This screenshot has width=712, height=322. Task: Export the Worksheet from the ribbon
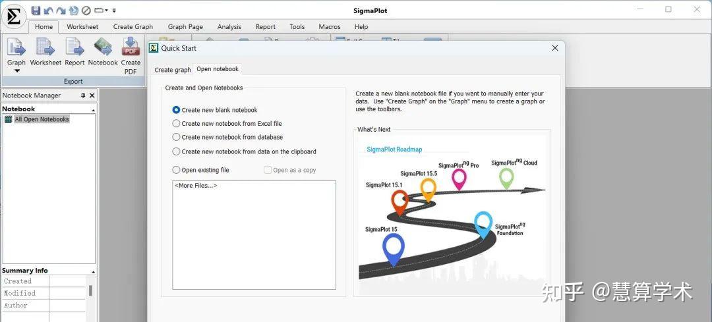coord(45,52)
